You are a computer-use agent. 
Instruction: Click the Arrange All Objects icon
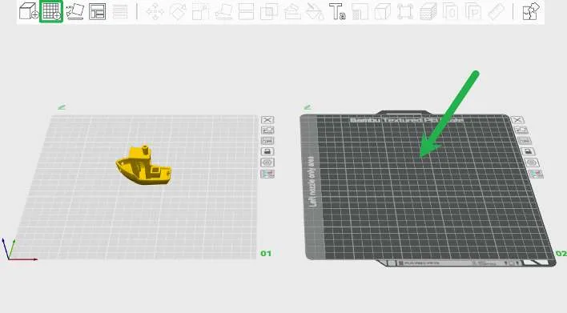(97, 11)
